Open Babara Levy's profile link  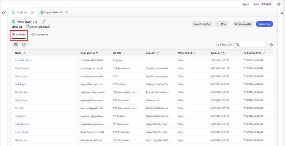pyautogui.click(x=21, y=140)
